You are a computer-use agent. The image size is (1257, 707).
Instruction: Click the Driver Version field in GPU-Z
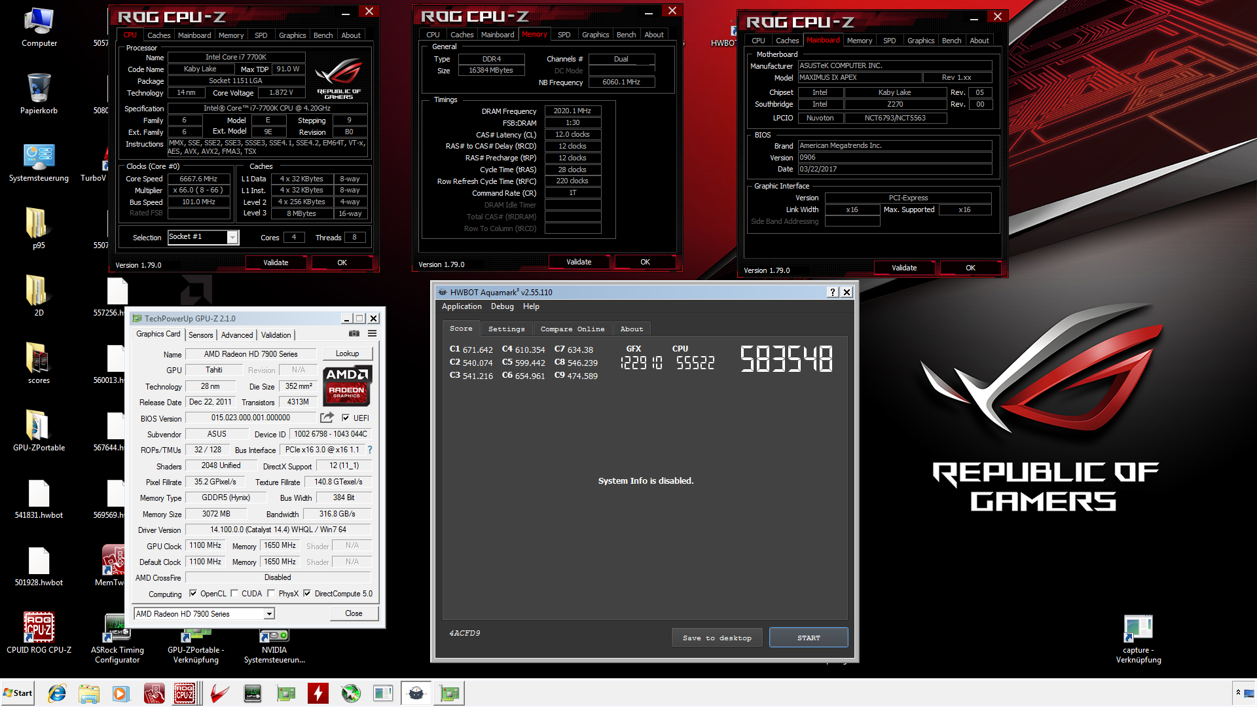click(278, 530)
